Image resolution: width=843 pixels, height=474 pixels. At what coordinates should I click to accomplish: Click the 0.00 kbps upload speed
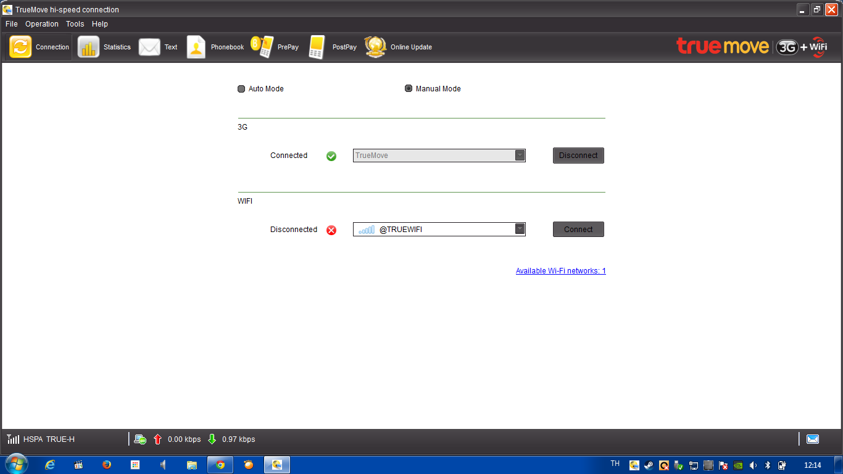[185, 439]
